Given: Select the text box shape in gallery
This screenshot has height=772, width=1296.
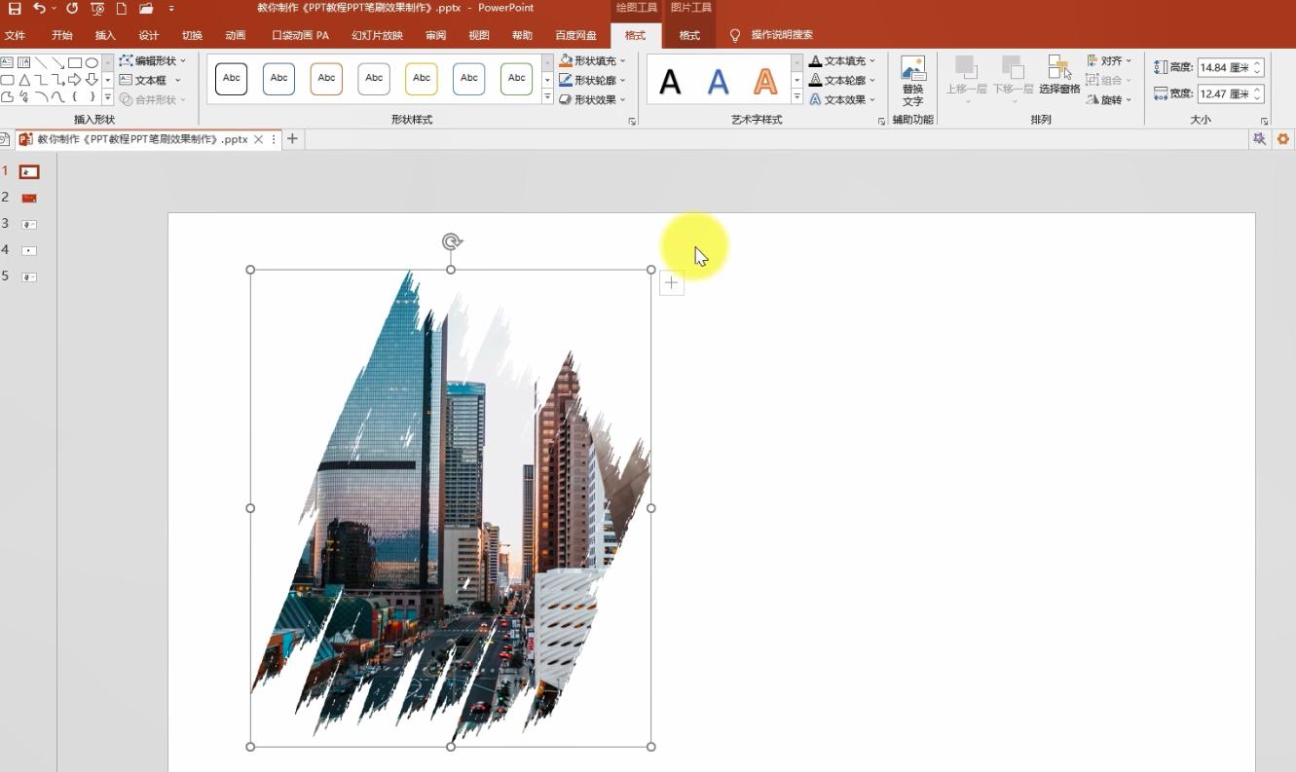Looking at the screenshot, I should pos(7,62).
